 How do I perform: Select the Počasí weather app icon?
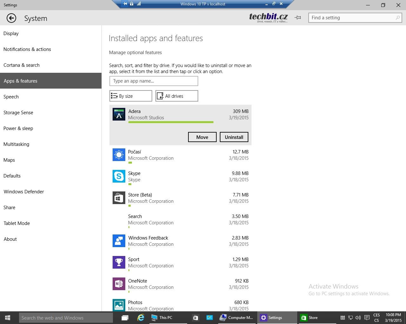click(x=119, y=155)
